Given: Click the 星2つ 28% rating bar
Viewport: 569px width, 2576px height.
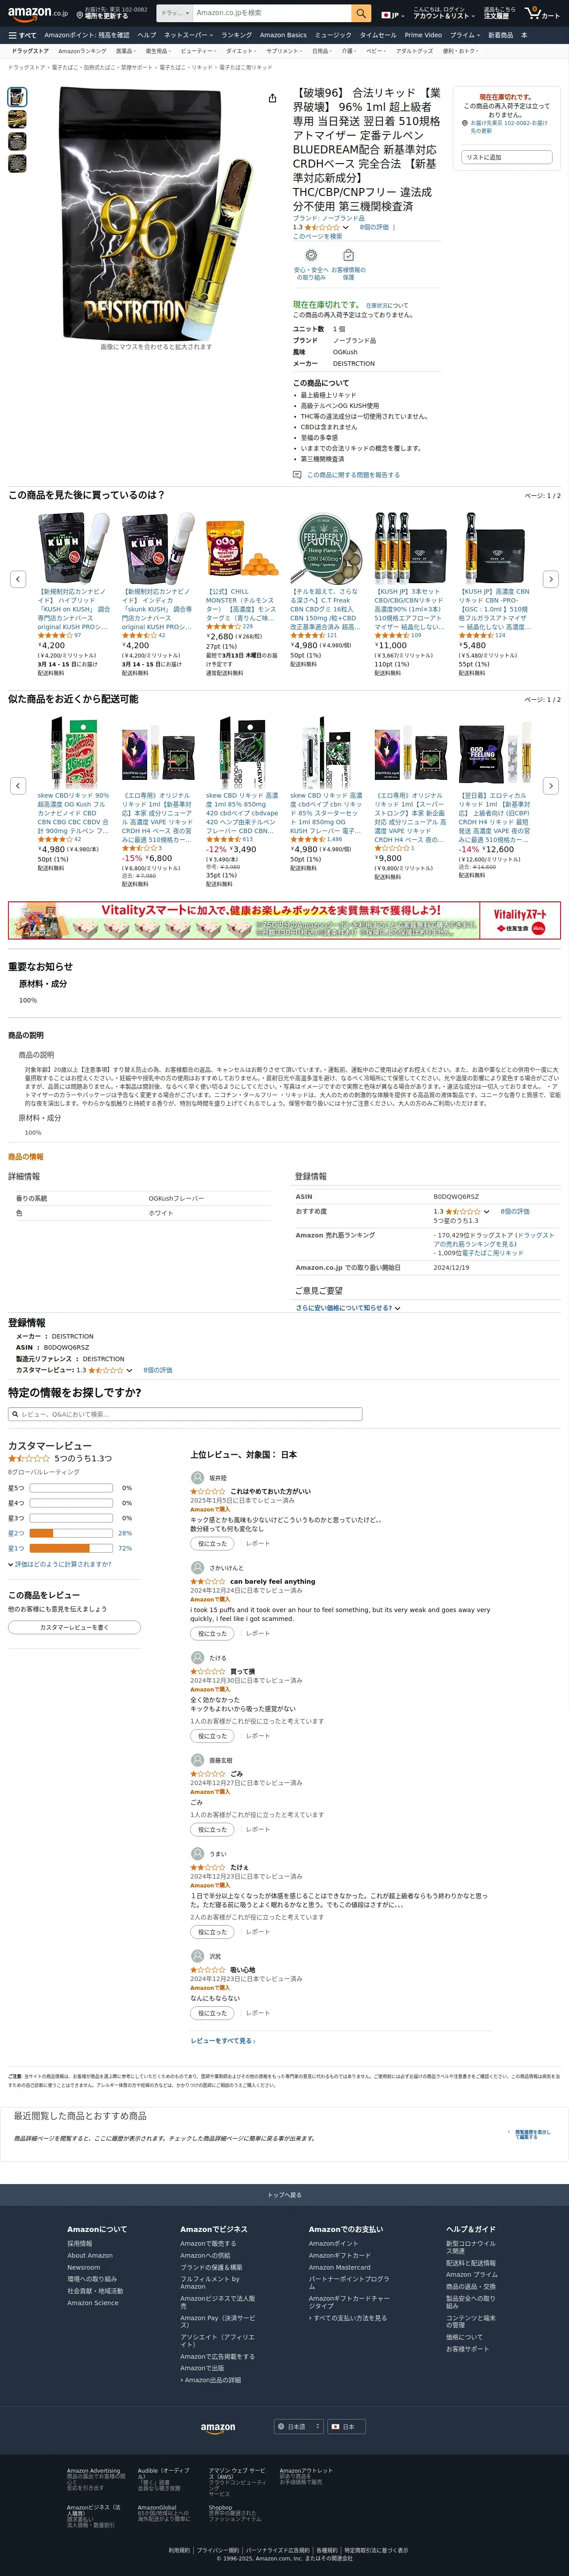Looking at the screenshot, I should [x=71, y=1533].
